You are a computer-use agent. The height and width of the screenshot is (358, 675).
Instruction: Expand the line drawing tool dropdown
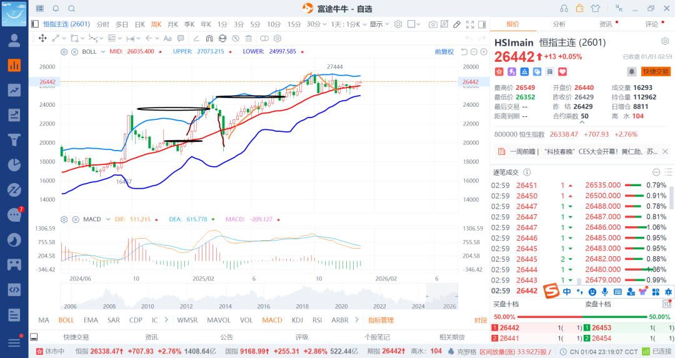coord(64,38)
